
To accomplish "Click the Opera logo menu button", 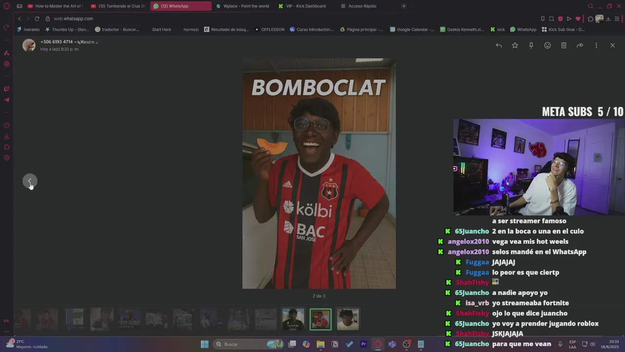I will (6, 6).
